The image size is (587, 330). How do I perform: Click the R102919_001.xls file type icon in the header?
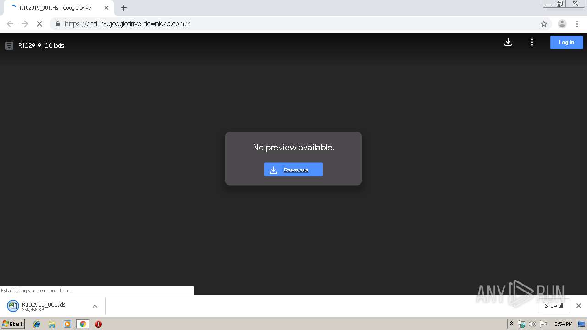(x=9, y=45)
